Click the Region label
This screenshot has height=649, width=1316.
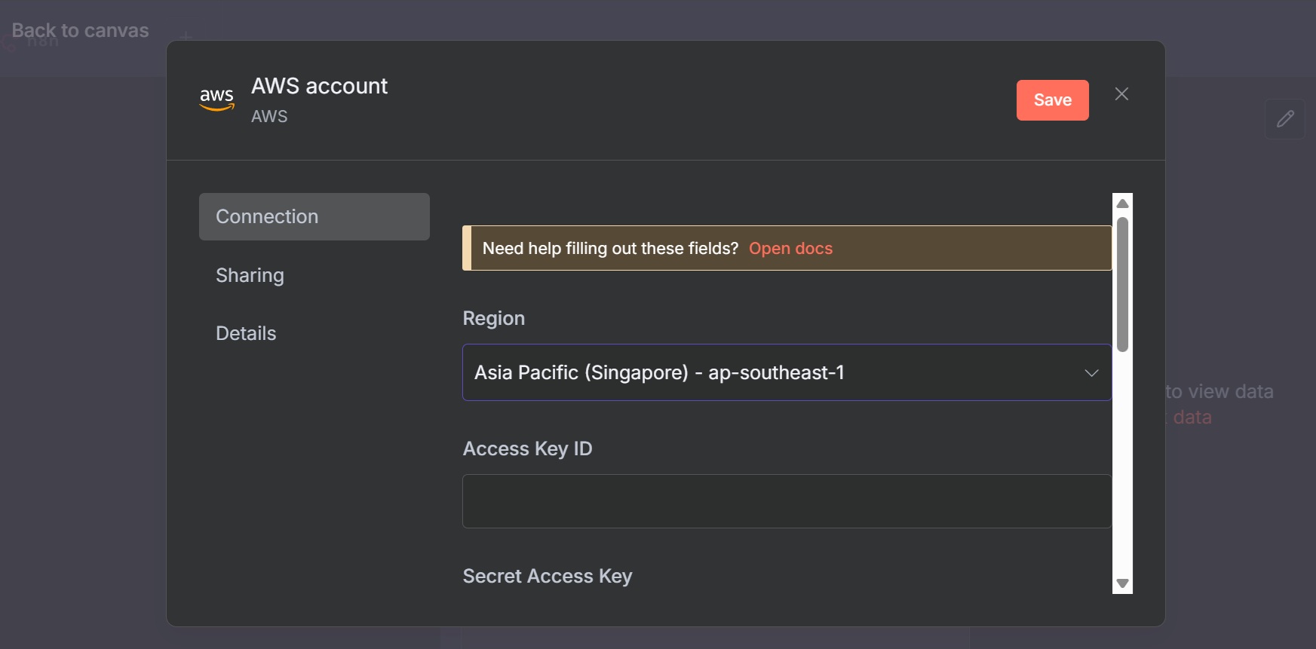point(493,319)
